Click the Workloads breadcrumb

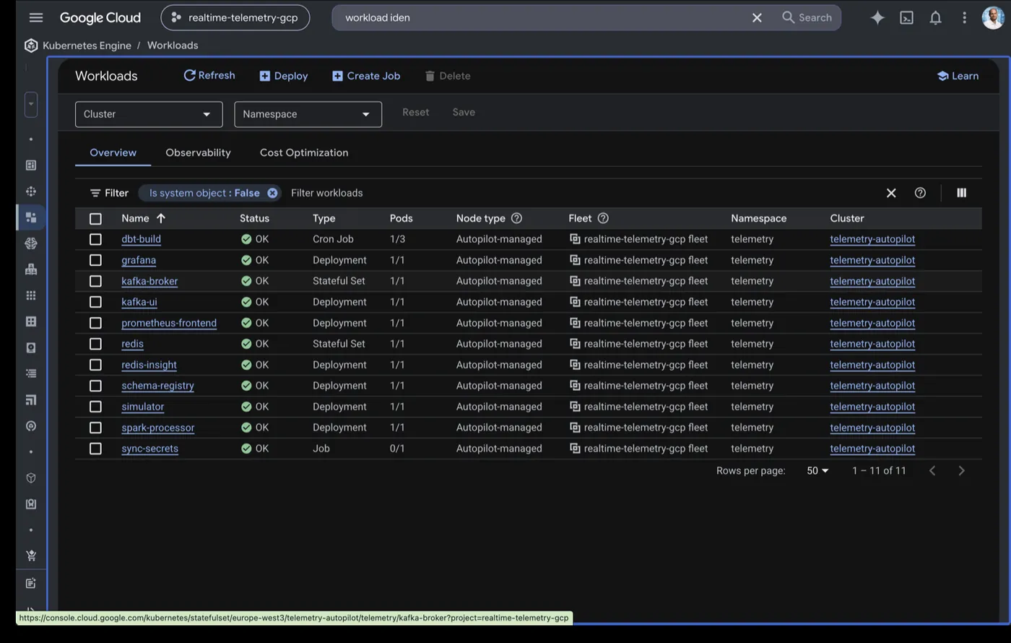[173, 45]
